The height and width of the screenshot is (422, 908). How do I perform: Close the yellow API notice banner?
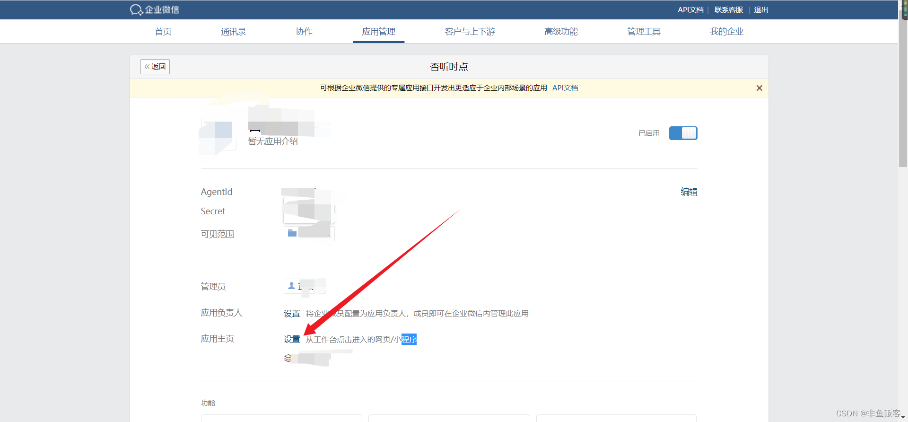[x=759, y=88]
